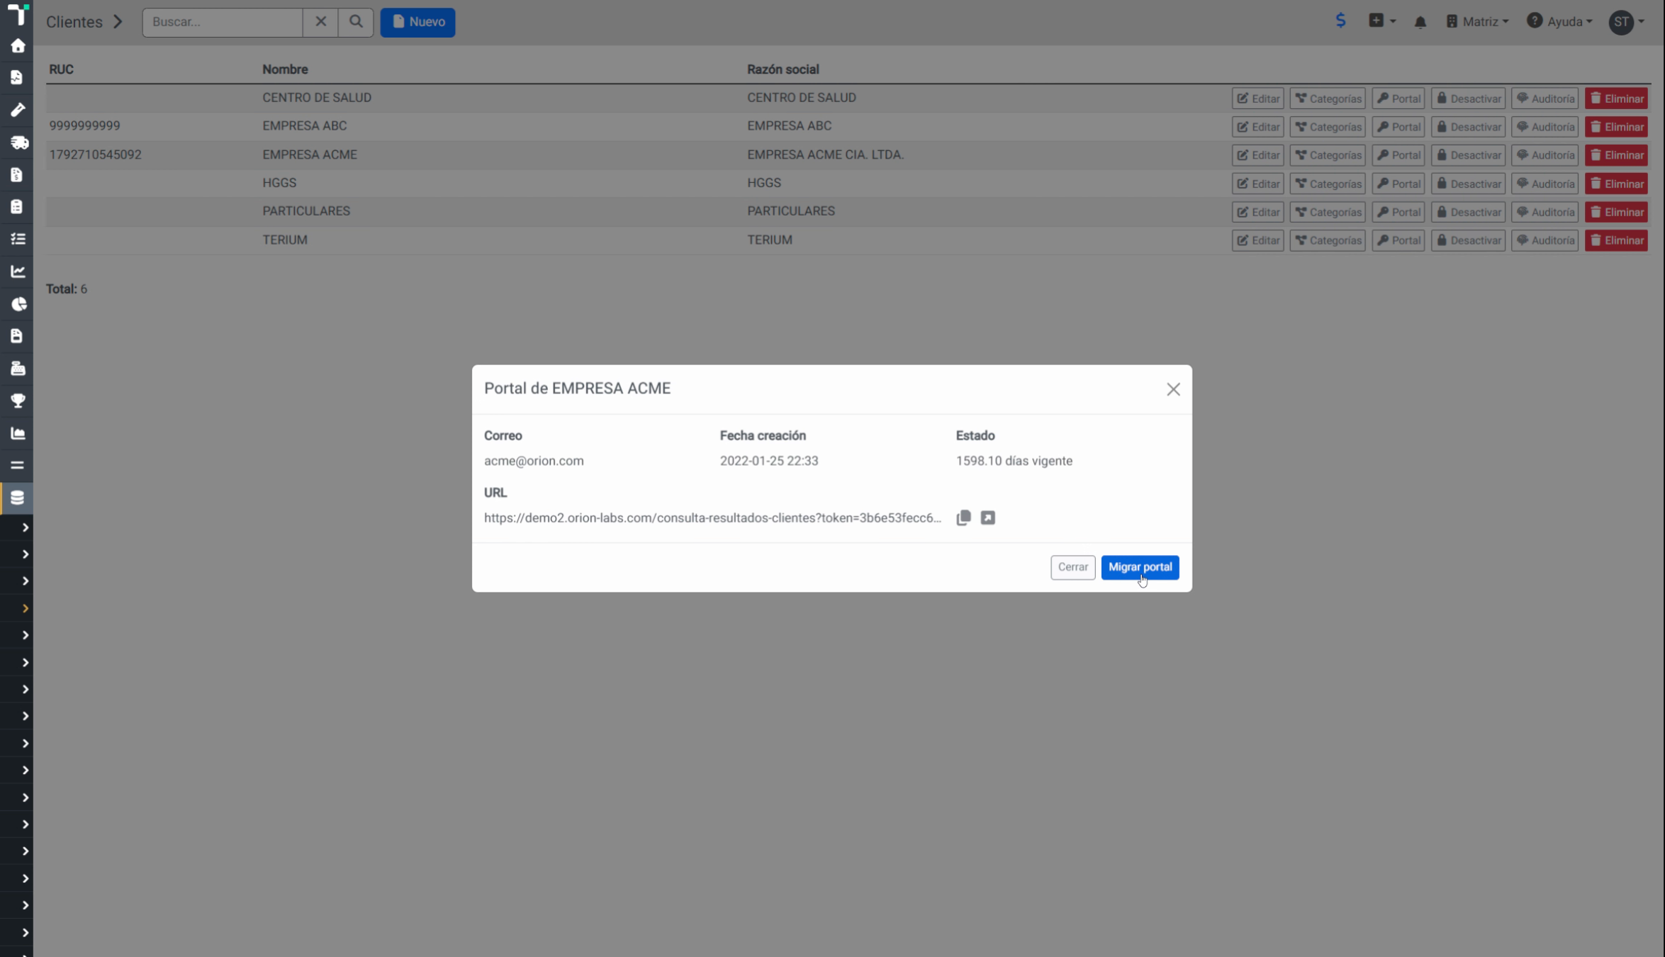Viewport: 1665px width, 957px height.
Task: Click the app logo at top-left
Action: pos(18,13)
